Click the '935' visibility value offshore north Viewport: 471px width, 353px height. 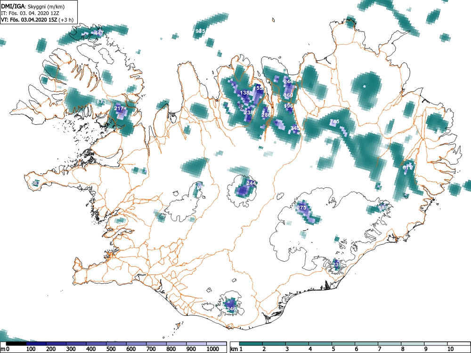click(200, 31)
